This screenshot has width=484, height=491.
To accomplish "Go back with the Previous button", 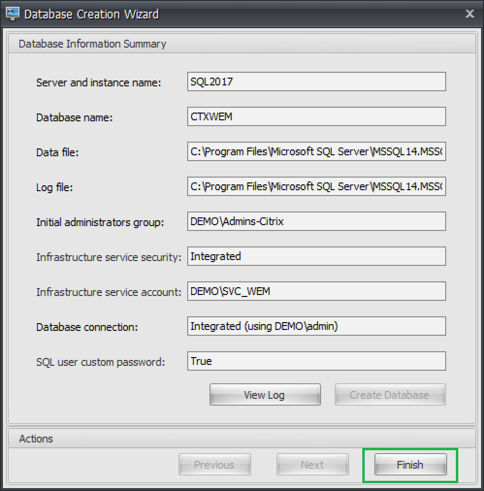I will [x=214, y=465].
